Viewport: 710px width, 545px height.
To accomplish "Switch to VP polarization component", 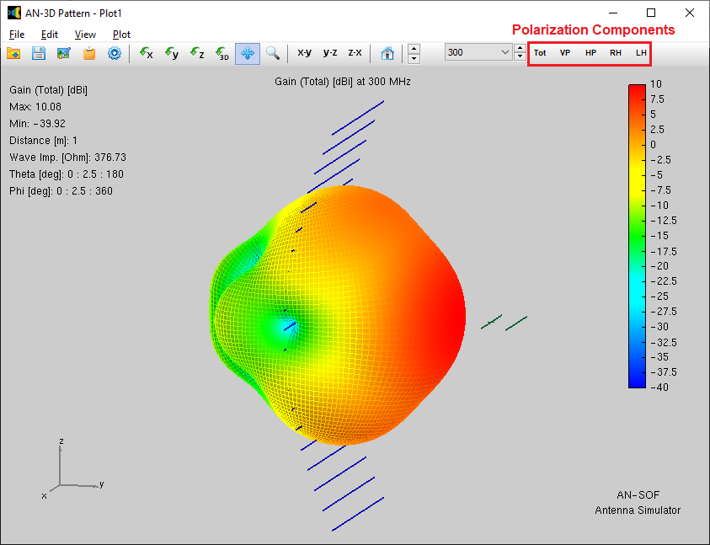I will [x=564, y=52].
